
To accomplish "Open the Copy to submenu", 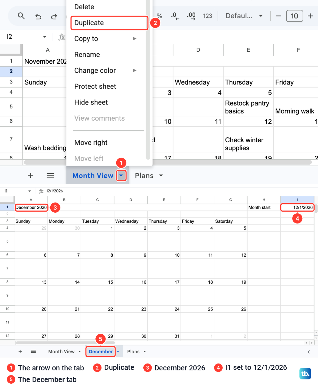I will coord(105,39).
